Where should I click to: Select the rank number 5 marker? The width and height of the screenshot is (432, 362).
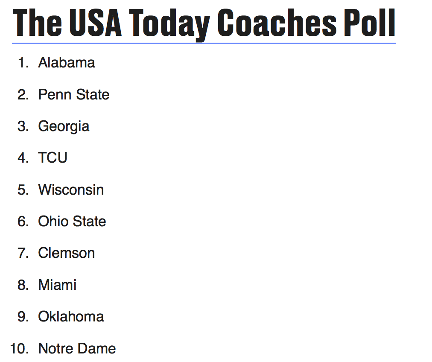(23, 190)
